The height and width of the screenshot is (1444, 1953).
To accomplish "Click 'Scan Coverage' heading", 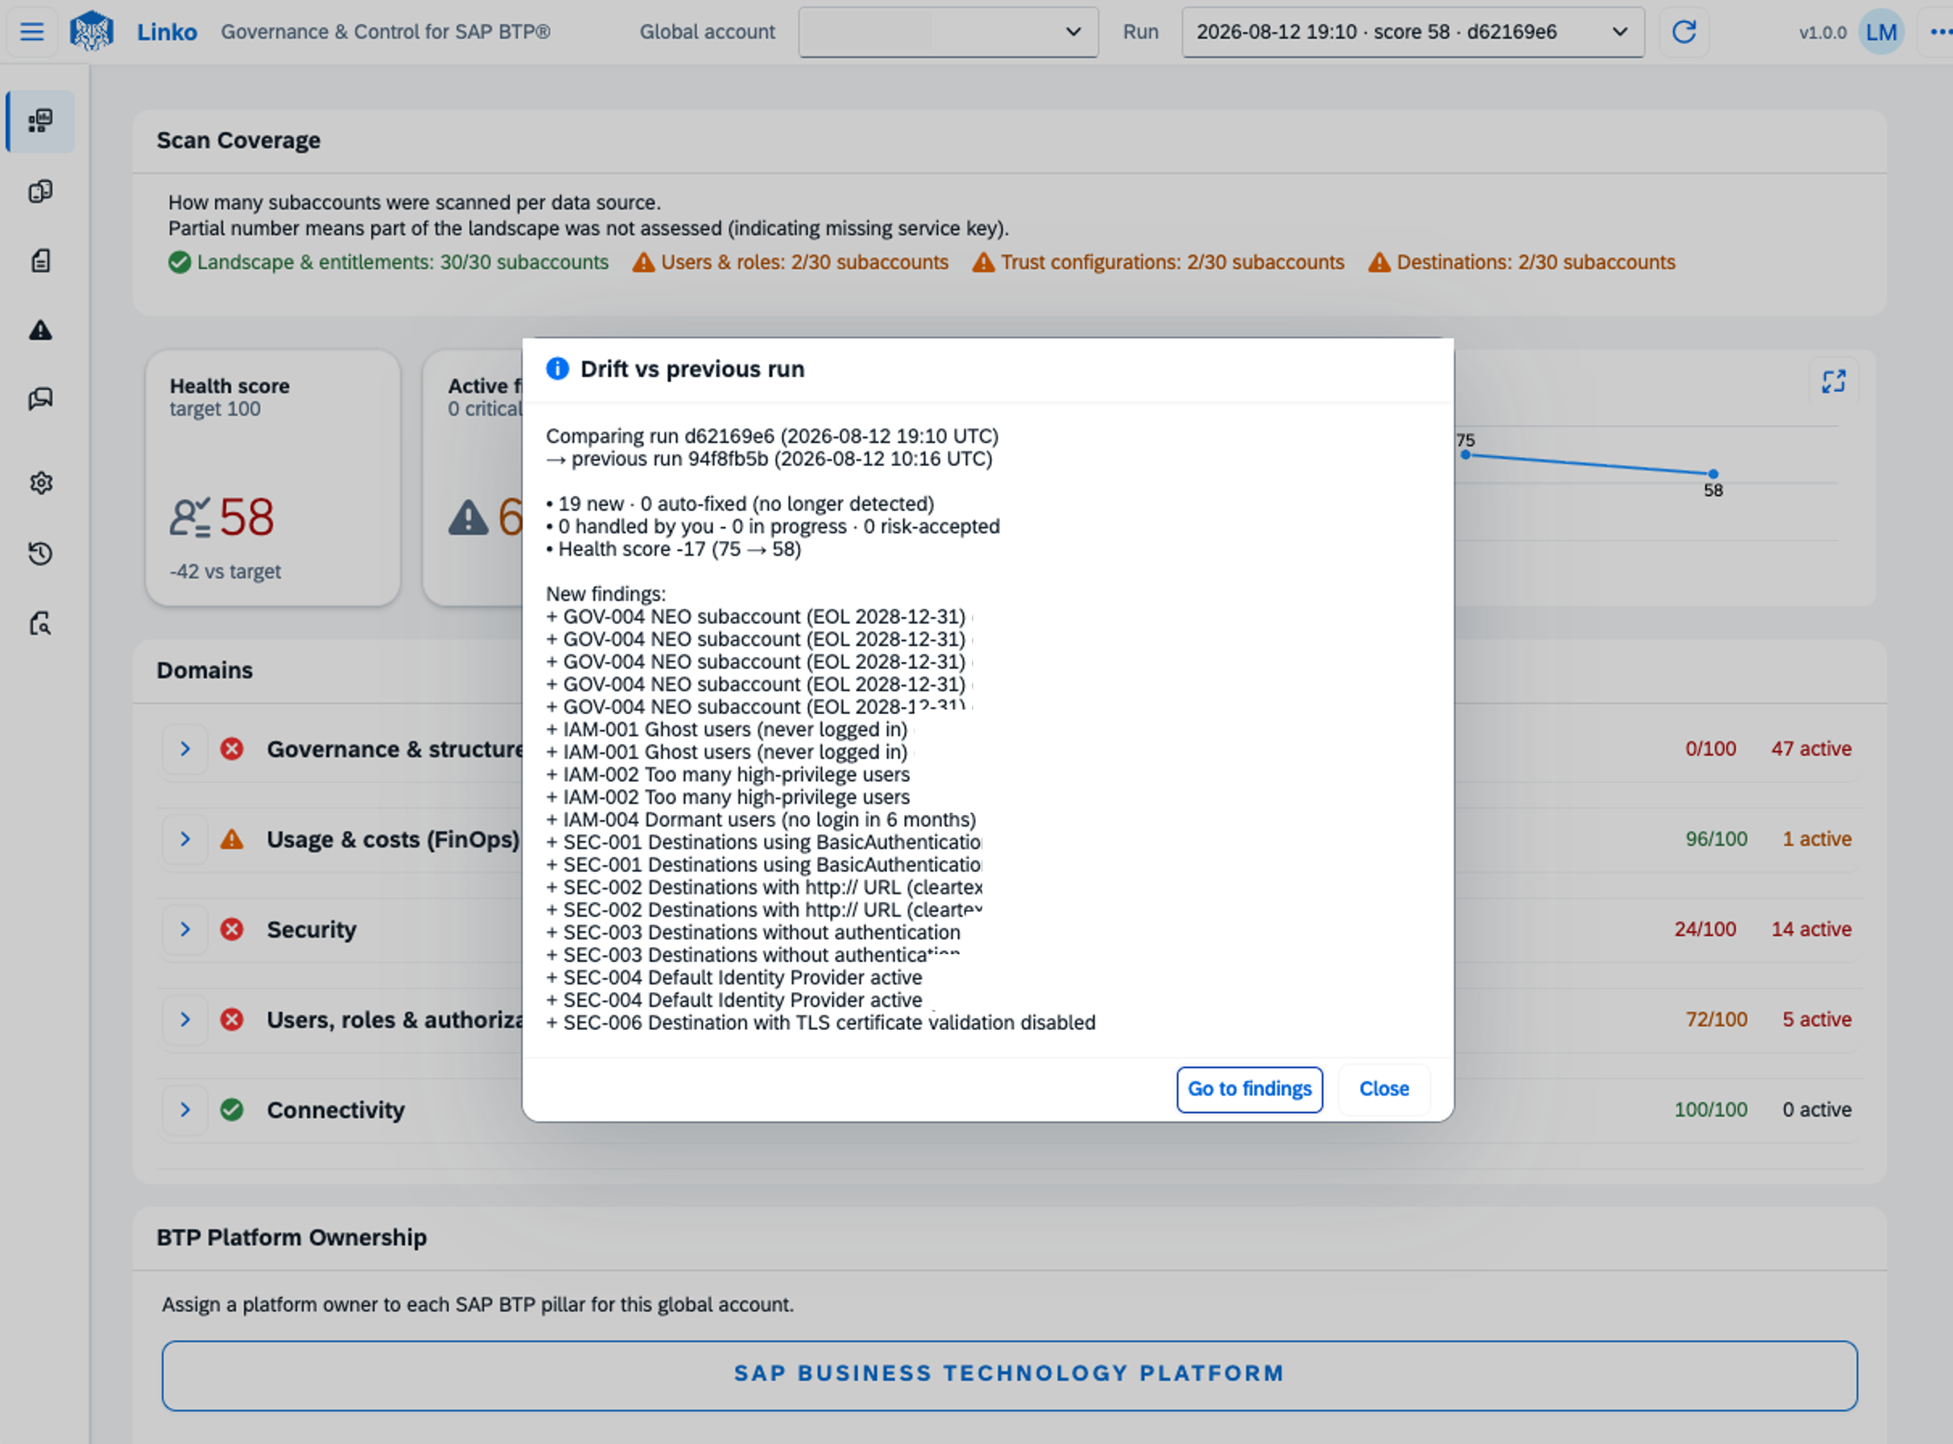I will click(239, 141).
